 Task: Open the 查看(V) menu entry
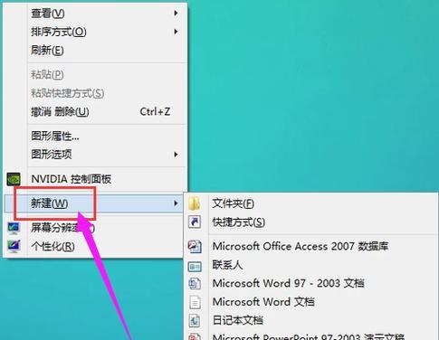pos(95,14)
